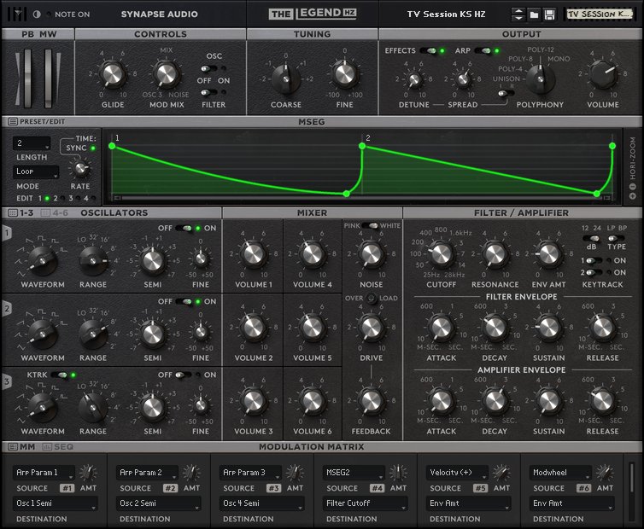Click the MSEG Preset/Edit panel icon

pyautogui.click(x=13, y=121)
